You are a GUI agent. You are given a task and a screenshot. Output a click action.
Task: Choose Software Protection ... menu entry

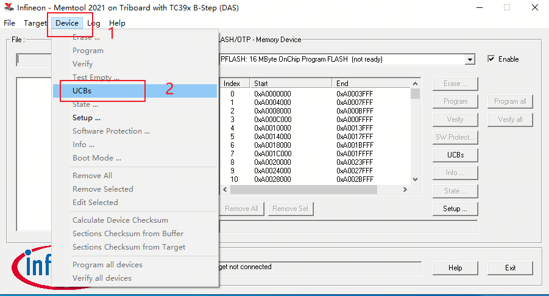point(135,131)
